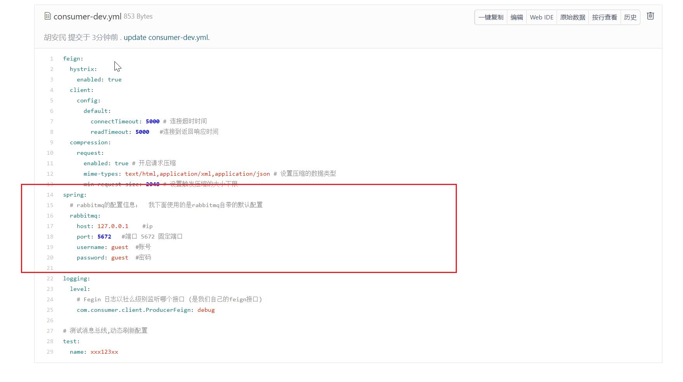Click connectTimeout value 5000

tap(153, 121)
